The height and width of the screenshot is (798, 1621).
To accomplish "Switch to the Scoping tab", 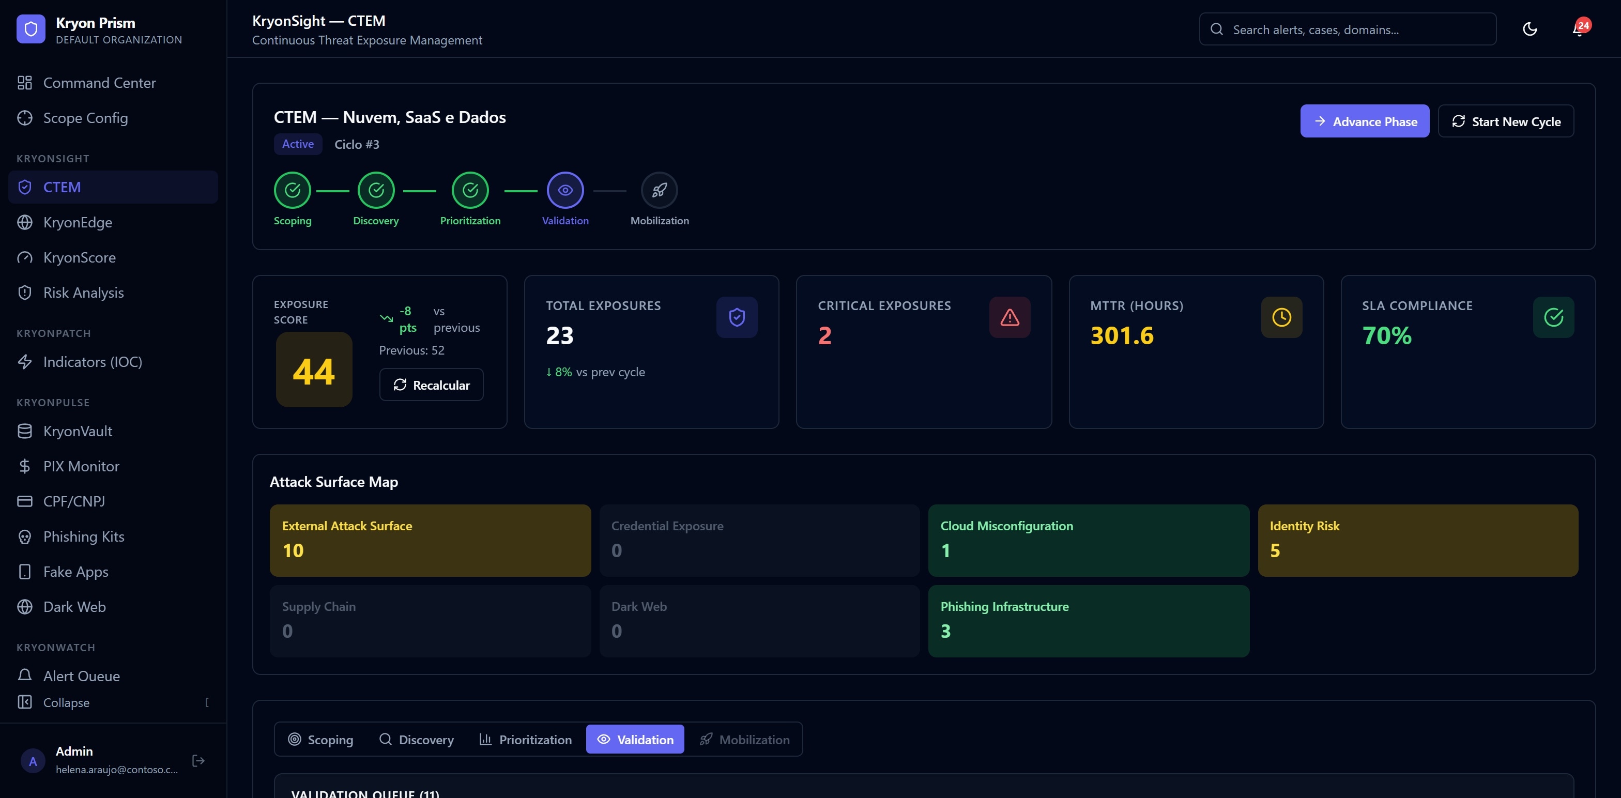I will tap(321, 740).
